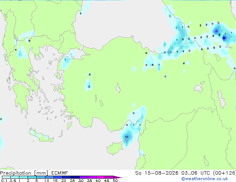
Task: Pick the dark navy 25 mm legend swatch
Action: [x=75, y=177]
